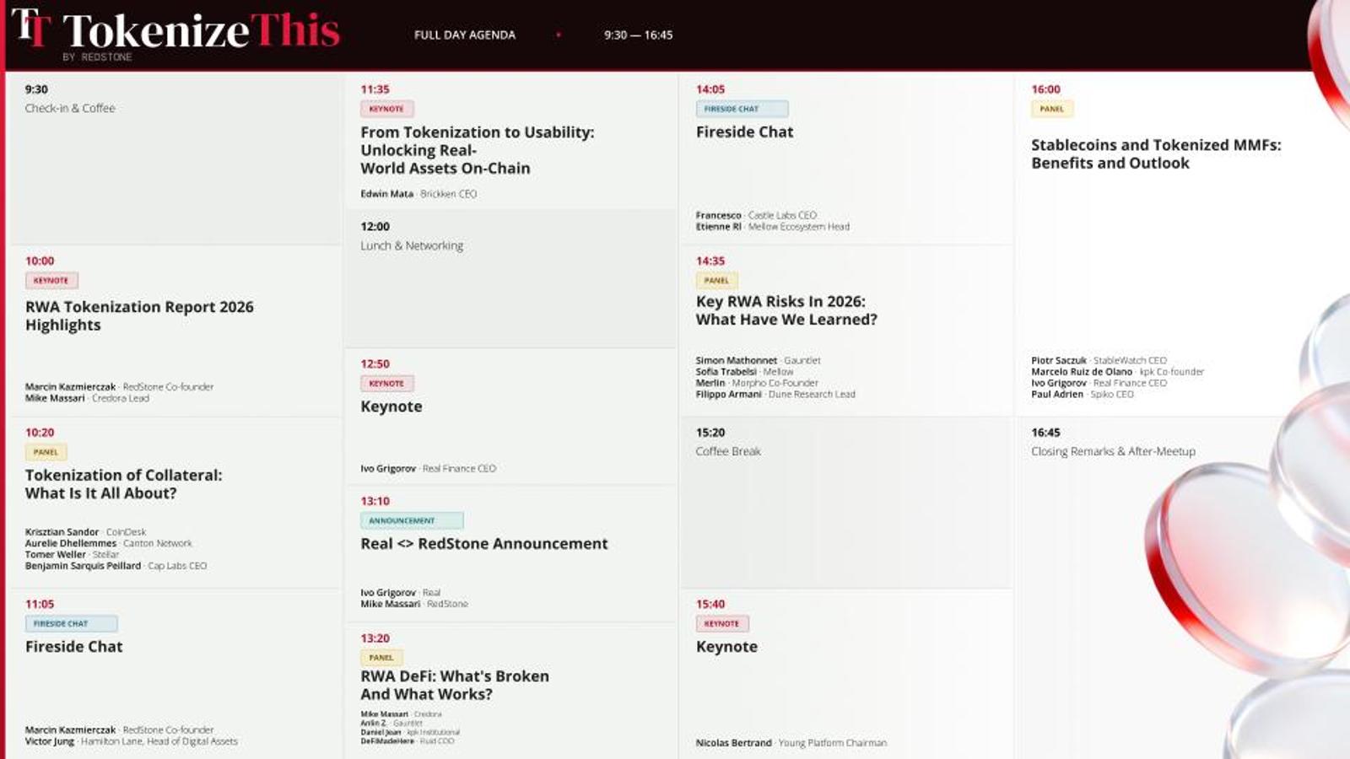This screenshot has height=759, width=1350.
Task: Open the Key RWA Risks In 2026 panel
Action: point(786,310)
